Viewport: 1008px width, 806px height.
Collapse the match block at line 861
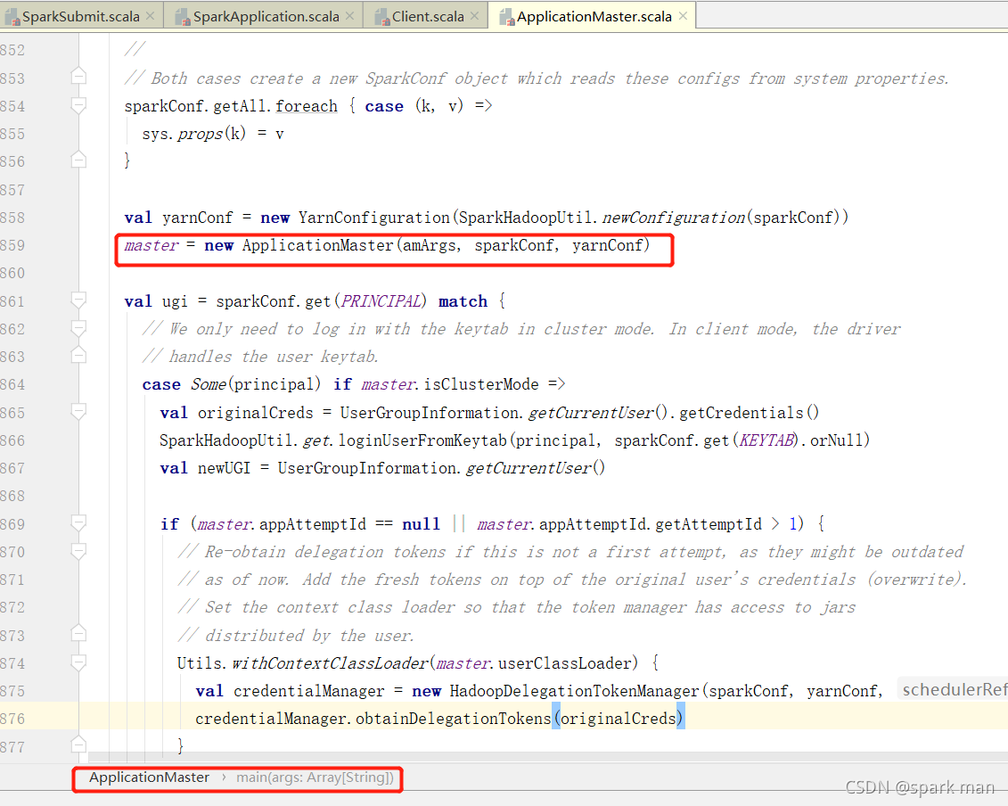pyautogui.click(x=78, y=300)
